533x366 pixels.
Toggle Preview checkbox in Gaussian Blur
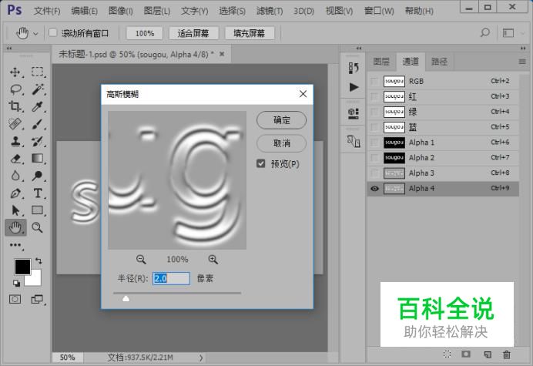(x=260, y=163)
